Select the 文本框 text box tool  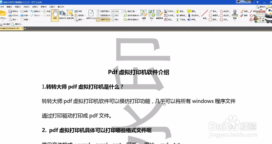pyautogui.click(x=169, y=15)
